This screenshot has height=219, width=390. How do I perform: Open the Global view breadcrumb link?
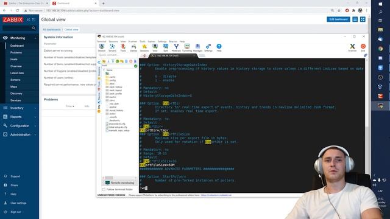(71, 30)
